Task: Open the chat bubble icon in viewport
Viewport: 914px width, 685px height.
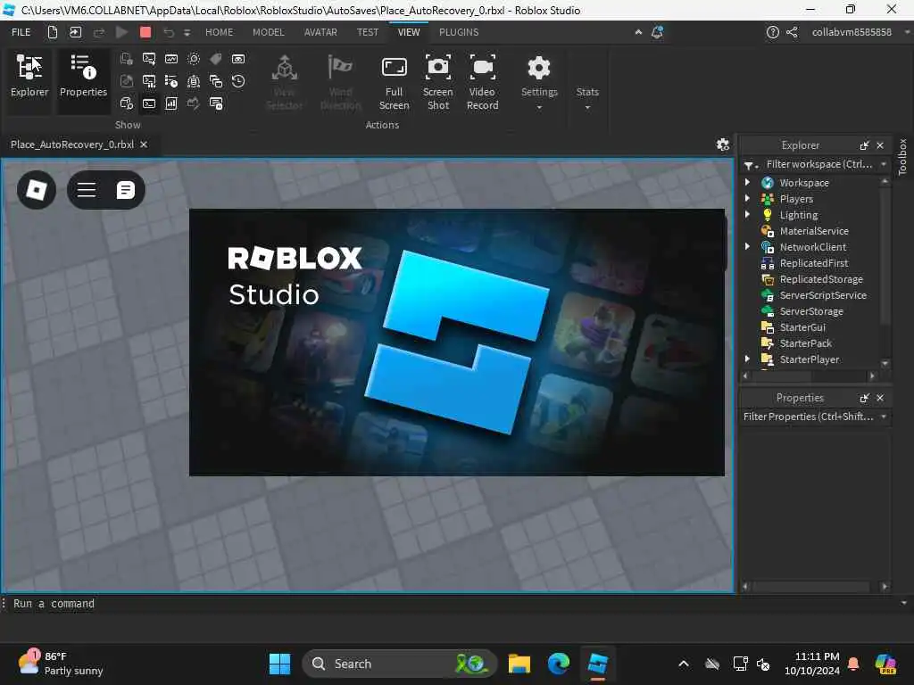Action: click(125, 190)
